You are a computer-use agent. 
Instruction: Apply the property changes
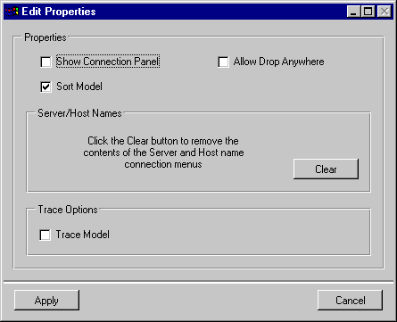pos(46,301)
